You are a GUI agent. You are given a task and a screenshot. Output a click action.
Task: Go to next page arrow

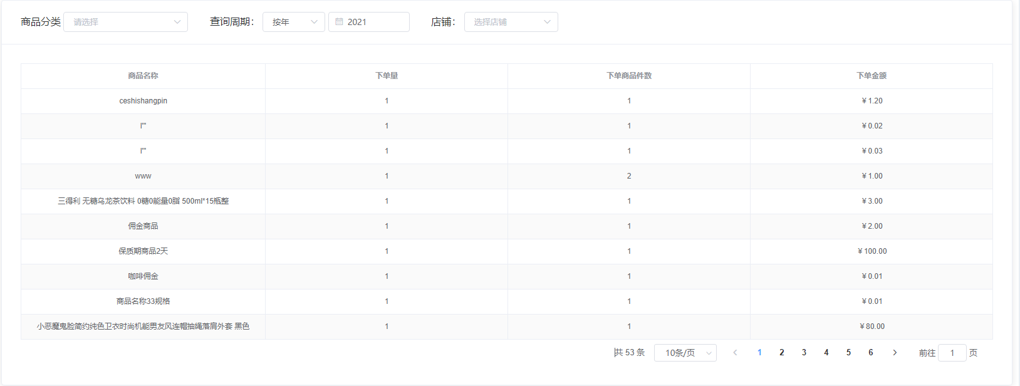pyautogui.click(x=895, y=353)
